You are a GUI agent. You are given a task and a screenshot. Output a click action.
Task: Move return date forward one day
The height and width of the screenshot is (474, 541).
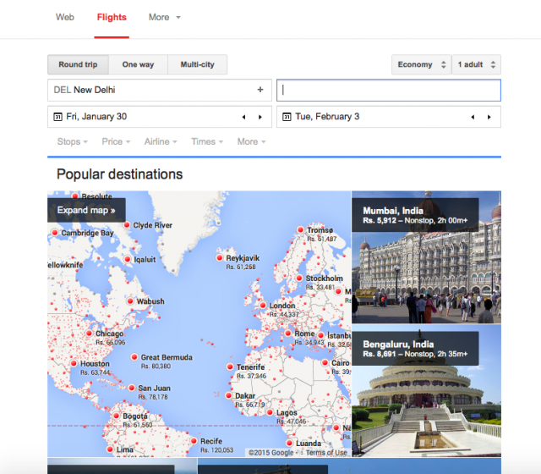click(489, 117)
